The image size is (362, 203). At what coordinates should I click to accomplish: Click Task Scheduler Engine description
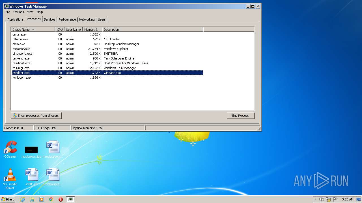point(119,58)
